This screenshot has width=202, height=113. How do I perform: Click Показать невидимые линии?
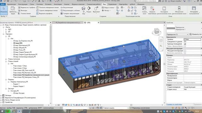tap(48, 8)
